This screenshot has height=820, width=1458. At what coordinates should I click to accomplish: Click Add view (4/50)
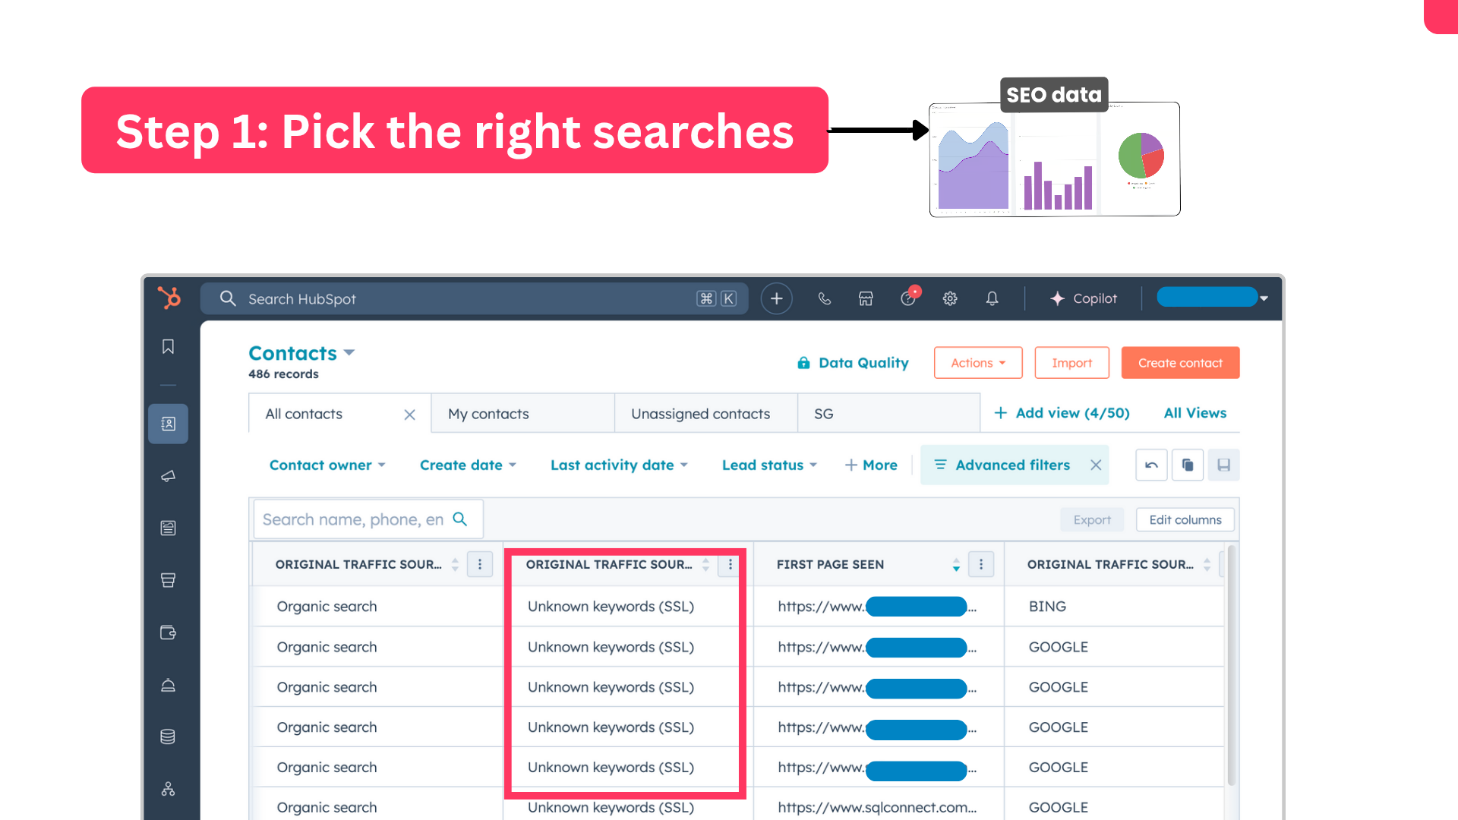(x=1062, y=413)
